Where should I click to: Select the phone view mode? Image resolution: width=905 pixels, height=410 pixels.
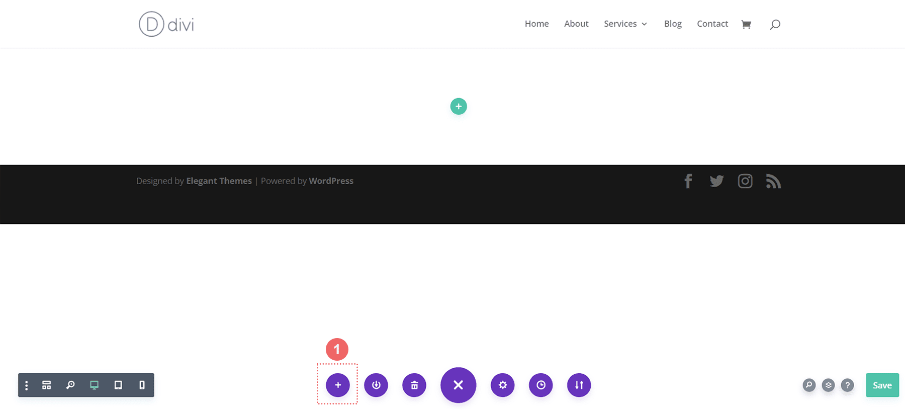pos(142,385)
